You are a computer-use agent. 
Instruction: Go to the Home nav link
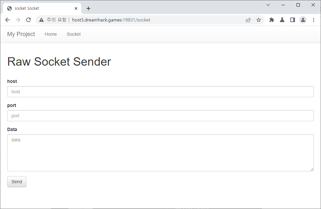(x=51, y=34)
